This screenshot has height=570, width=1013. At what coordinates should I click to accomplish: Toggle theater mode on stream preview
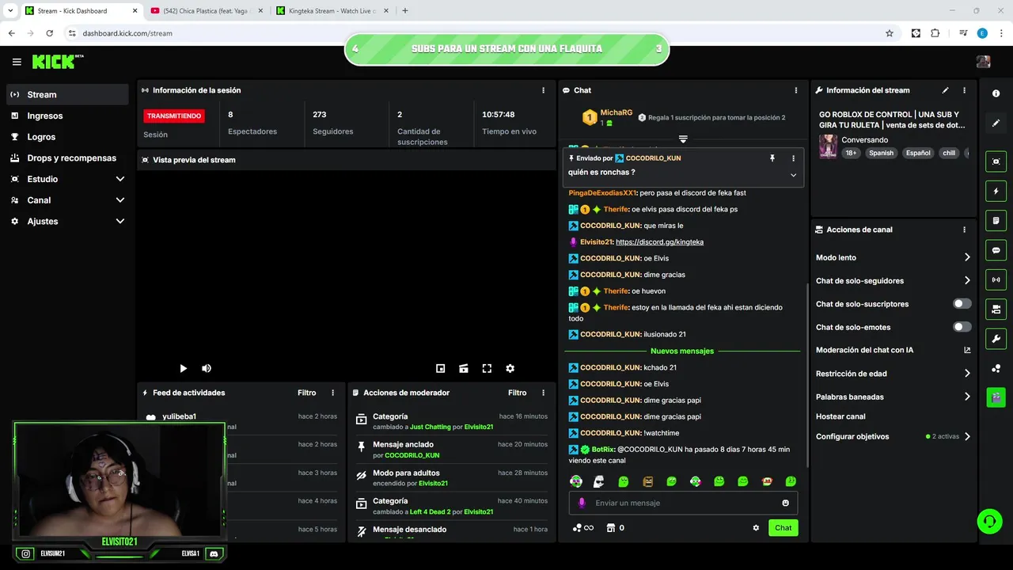click(x=464, y=368)
